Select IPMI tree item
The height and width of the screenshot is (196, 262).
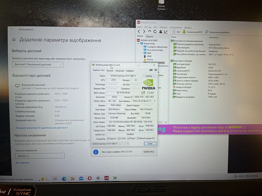click(x=147, y=56)
